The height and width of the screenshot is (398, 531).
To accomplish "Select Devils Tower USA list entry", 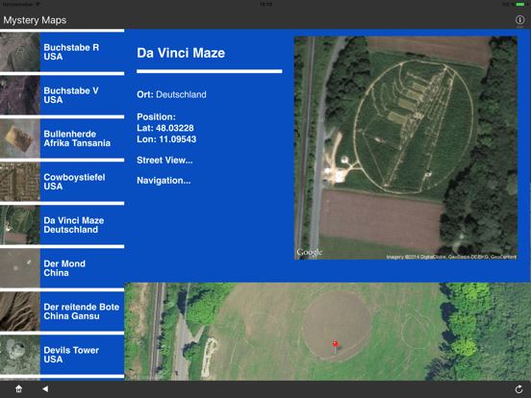I will [x=62, y=355].
